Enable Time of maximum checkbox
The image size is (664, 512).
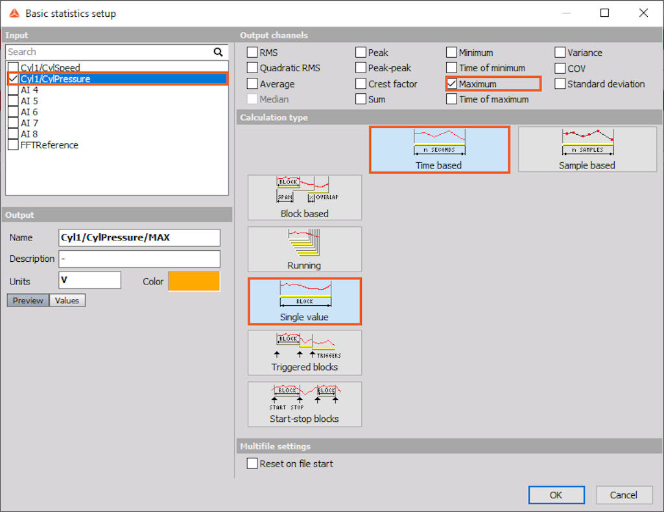pyautogui.click(x=452, y=99)
